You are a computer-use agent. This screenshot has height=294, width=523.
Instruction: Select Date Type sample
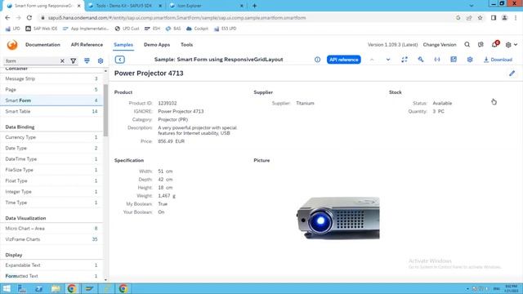(51, 148)
